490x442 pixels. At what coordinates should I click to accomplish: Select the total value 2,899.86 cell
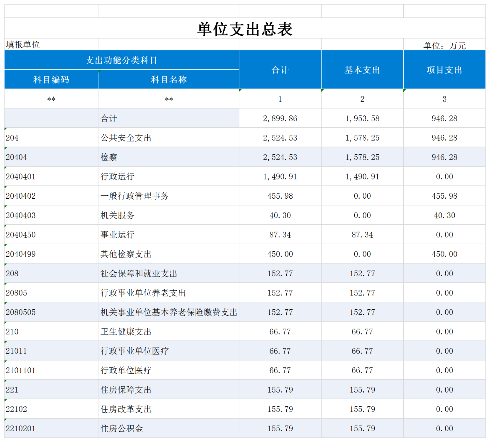(280, 118)
